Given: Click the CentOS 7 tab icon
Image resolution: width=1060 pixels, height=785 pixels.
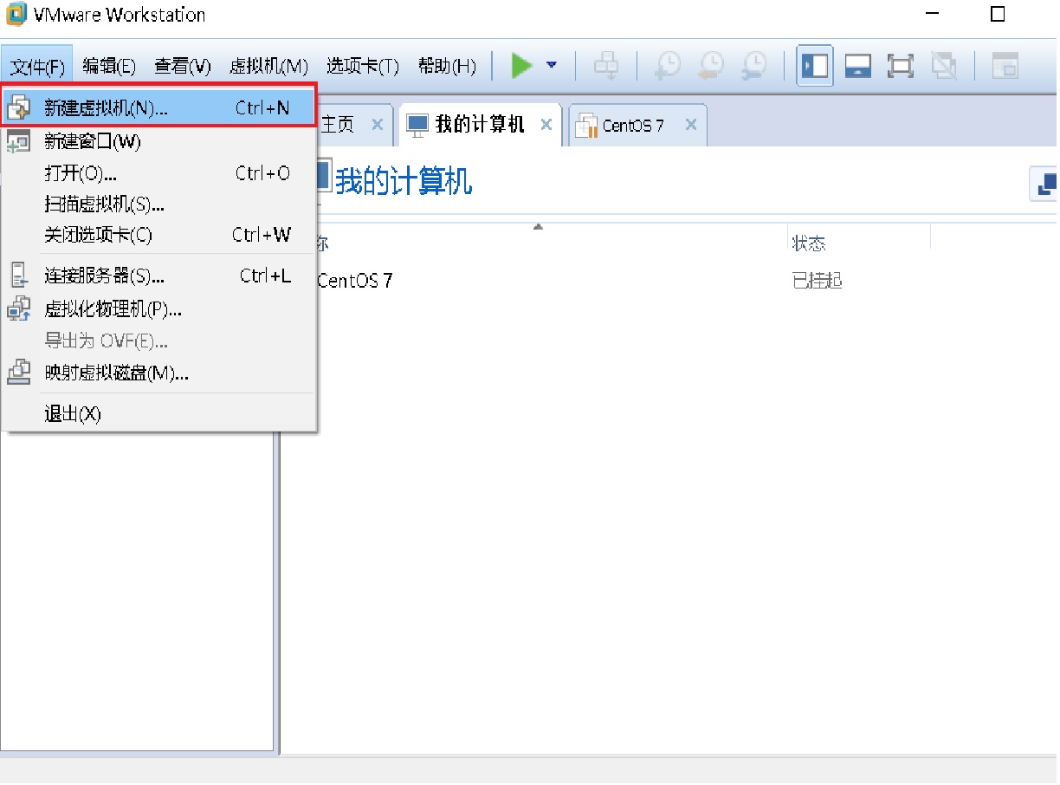Looking at the screenshot, I should (587, 126).
